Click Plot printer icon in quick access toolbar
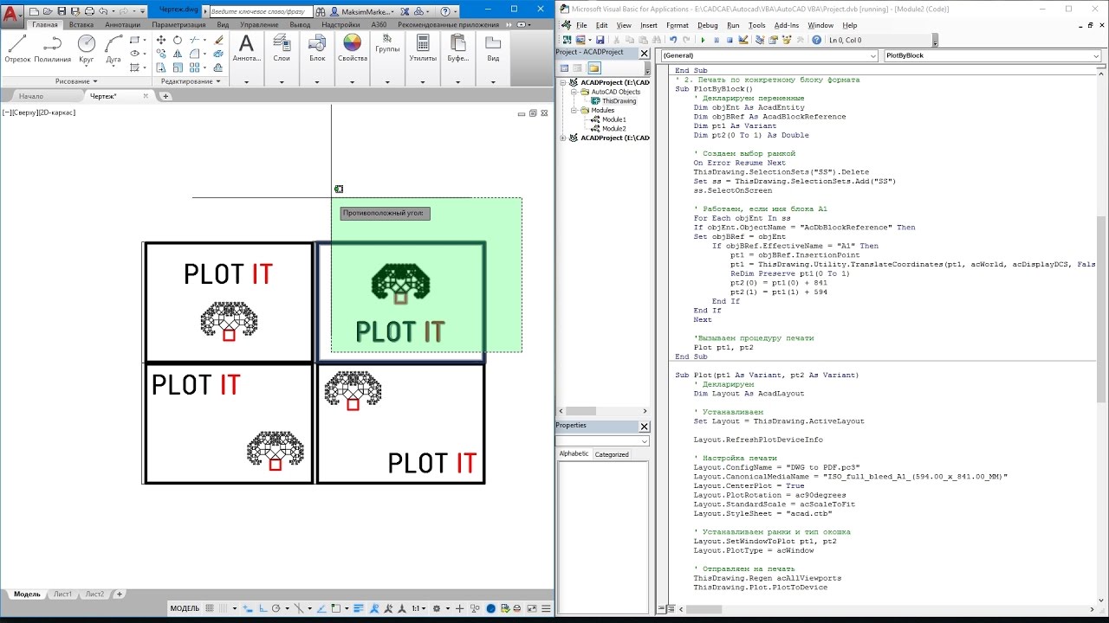This screenshot has height=623, width=1109. click(89, 11)
